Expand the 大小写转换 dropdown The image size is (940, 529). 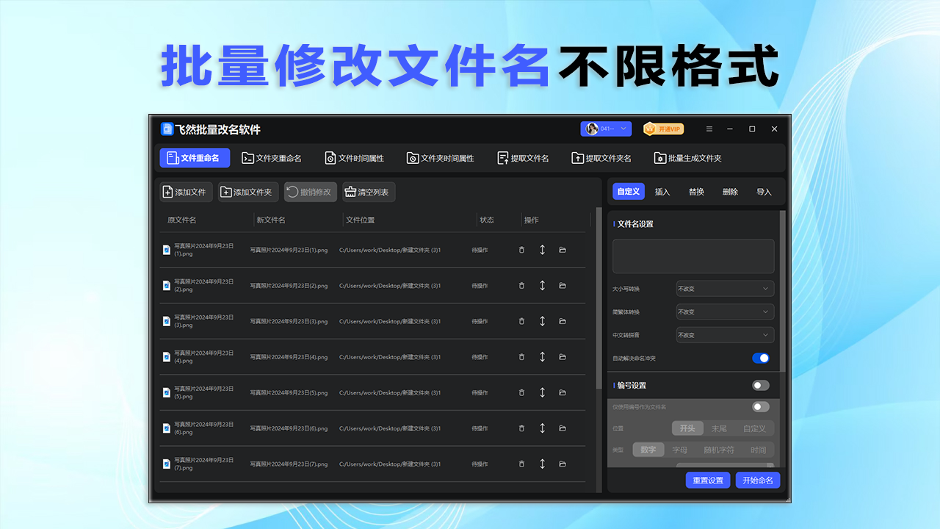coord(724,289)
